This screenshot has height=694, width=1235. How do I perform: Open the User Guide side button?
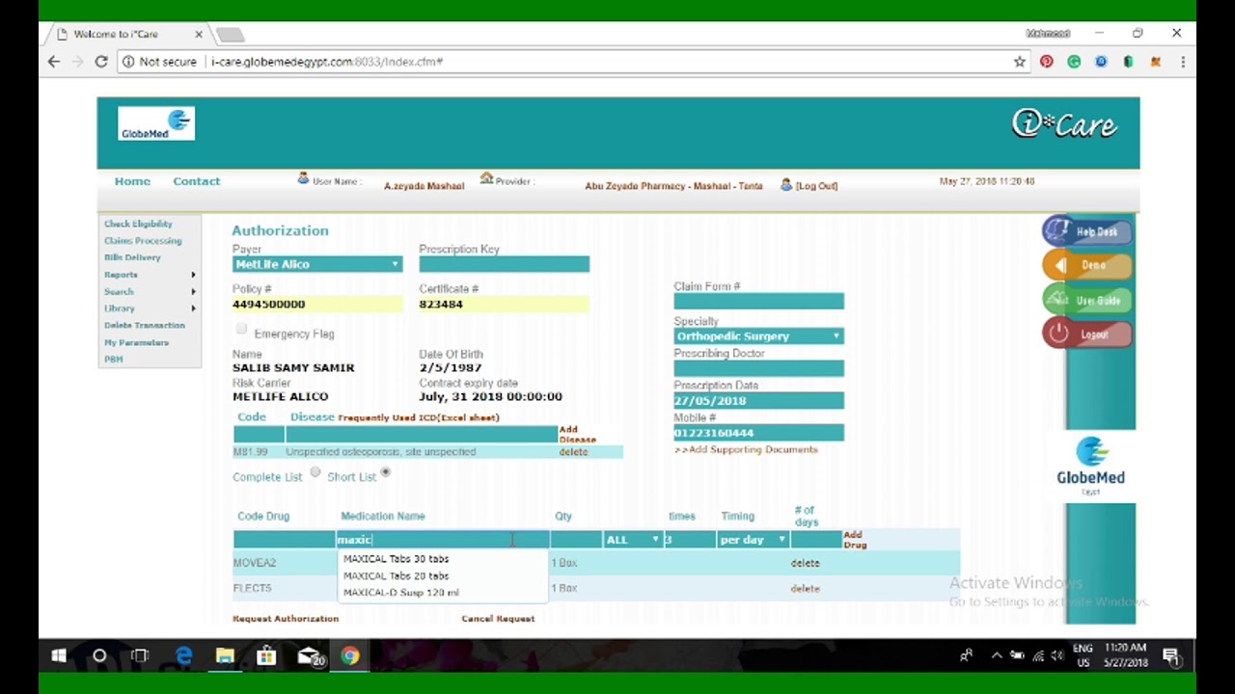[1087, 300]
